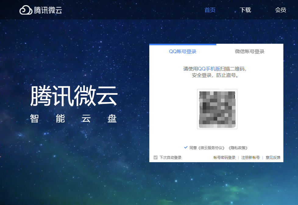The width and height of the screenshot is (298, 205).
Task: Choose 帐号密码登录 option
Action: pos(224,157)
